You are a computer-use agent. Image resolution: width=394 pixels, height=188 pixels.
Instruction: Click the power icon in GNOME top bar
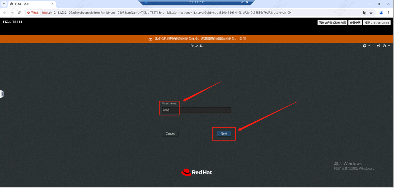point(384,46)
